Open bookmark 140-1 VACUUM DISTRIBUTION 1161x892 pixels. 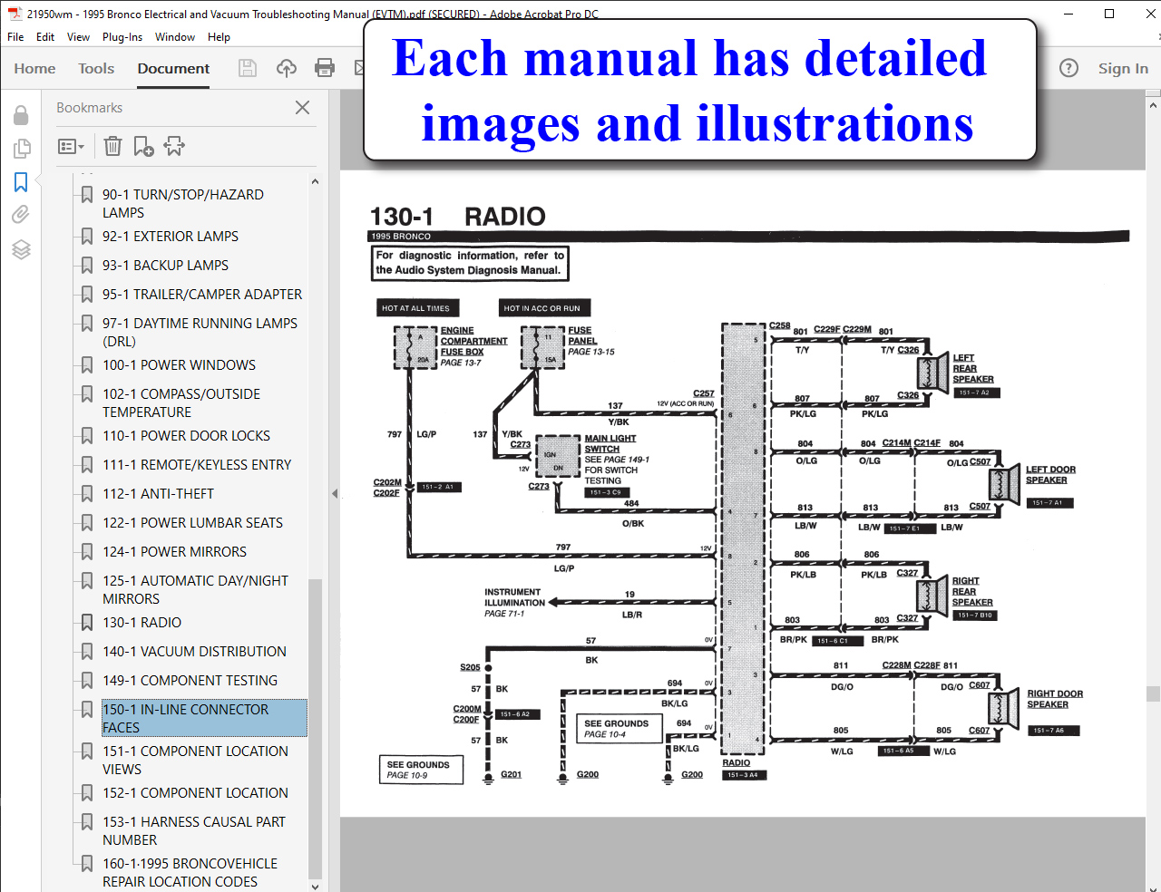pyautogui.click(x=194, y=651)
